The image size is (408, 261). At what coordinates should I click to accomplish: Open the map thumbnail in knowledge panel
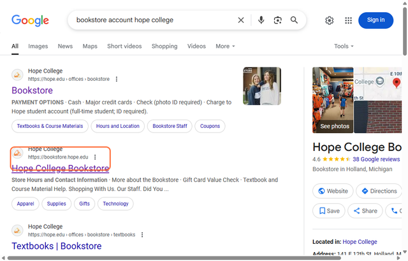tap(378, 83)
